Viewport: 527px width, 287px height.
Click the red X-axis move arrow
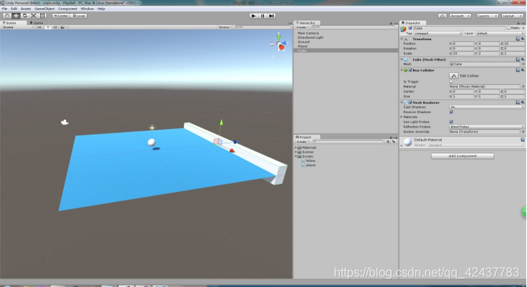pyautogui.click(x=232, y=150)
